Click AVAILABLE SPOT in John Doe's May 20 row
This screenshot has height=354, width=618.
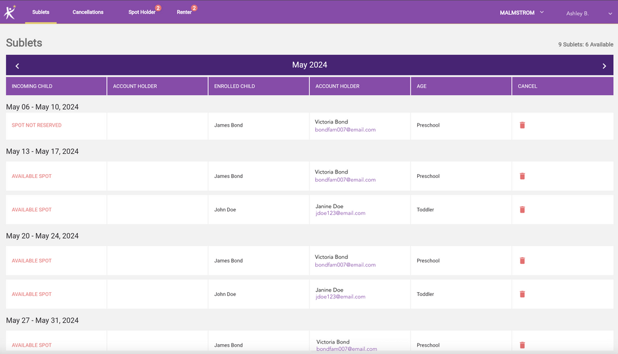click(x=32, y=295)
